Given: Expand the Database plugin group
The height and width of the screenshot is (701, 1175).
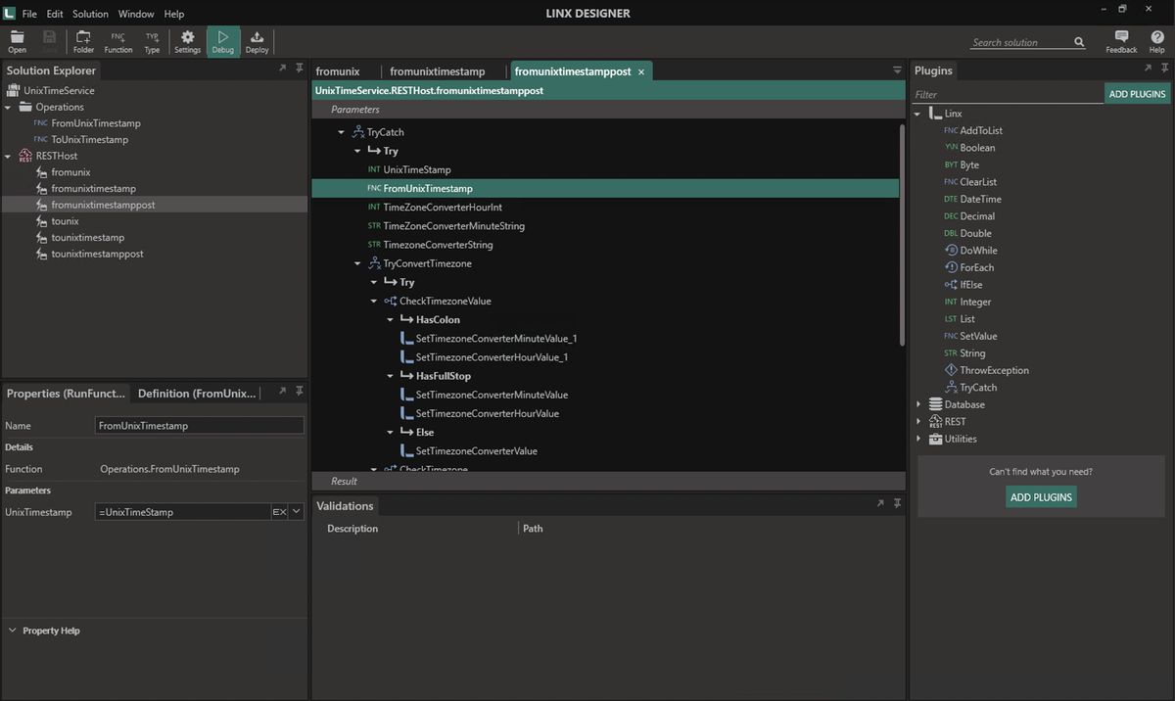Looking at the screenshot, I should pos(917,403).
